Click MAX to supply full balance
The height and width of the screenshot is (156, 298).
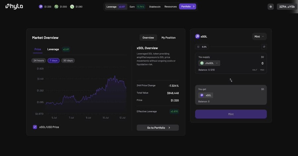tap(262, 70)
